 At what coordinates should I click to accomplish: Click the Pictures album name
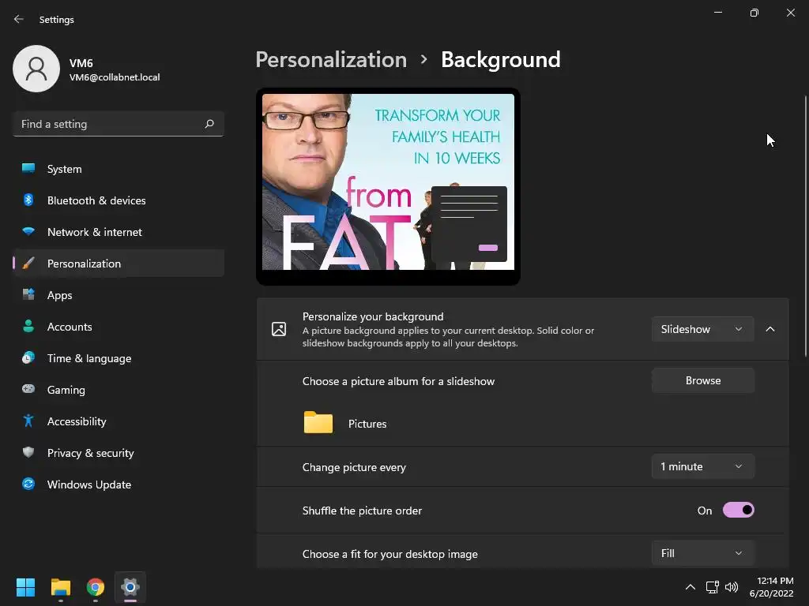[x=367, y=424]
